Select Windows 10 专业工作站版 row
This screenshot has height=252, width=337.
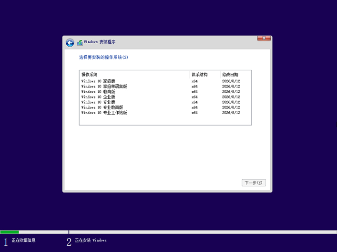point(165,113)
